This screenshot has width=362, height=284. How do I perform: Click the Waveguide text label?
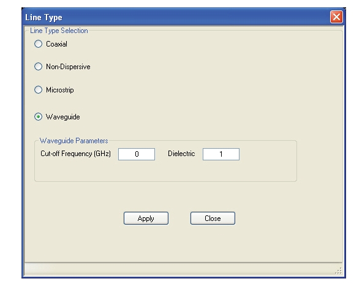[63, 117]
